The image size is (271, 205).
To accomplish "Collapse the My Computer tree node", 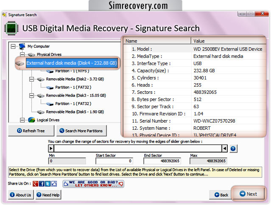I will 13,46.
